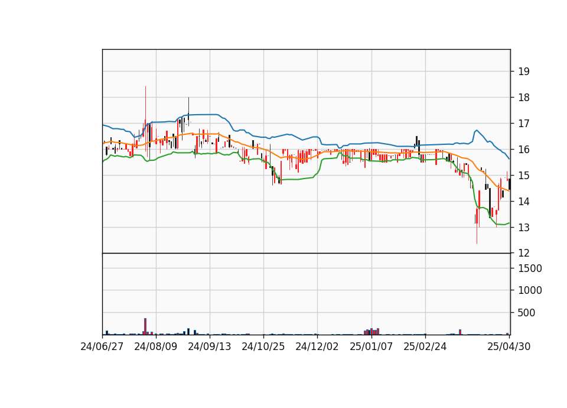Click the 24/08/09 date label
The height and width of the screenshot is (408, 567).
(x=156, y=347)
